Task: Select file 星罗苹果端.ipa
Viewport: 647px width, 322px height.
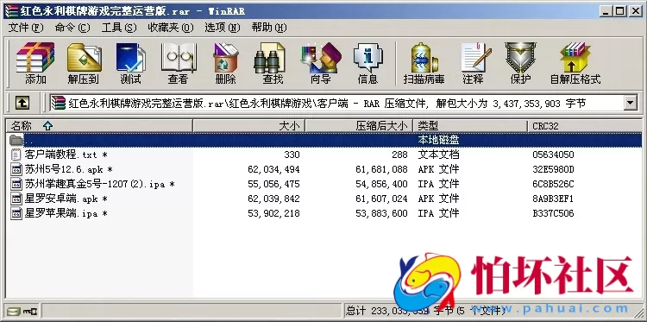Action: pyautogui.click(x=66, y=213)
